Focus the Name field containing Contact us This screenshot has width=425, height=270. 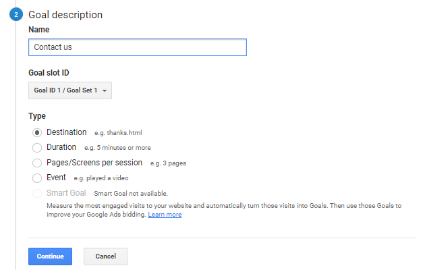138,47
